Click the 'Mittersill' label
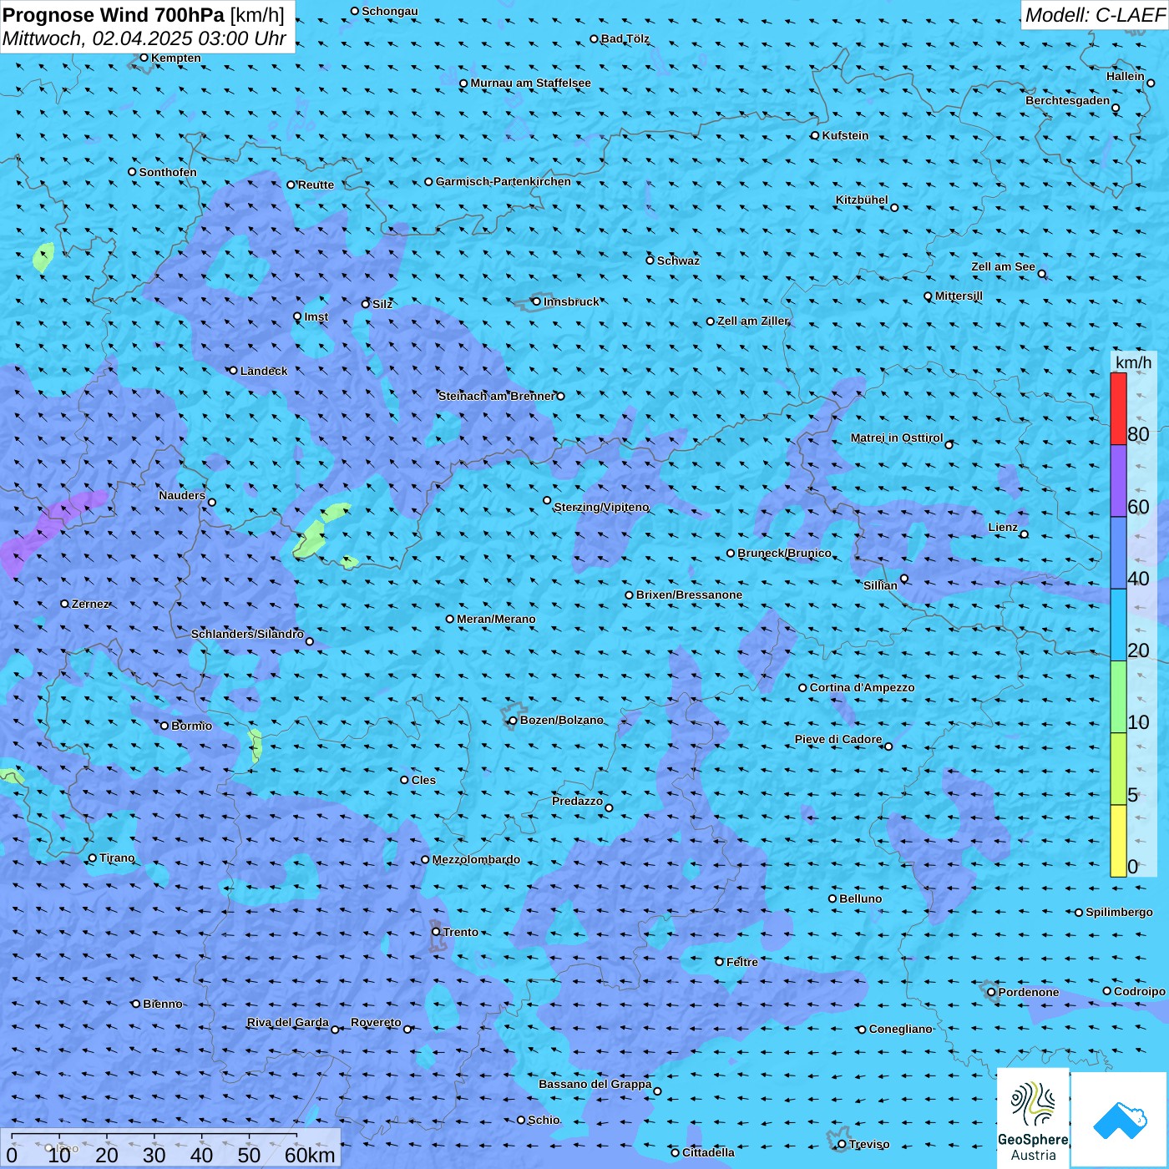Viewport: 1169px width, 1169px height. coord(959,296)
